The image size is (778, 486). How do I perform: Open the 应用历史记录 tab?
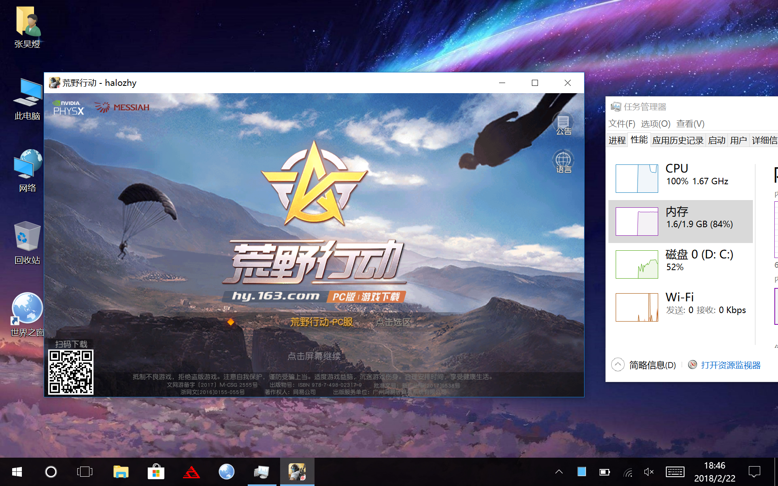(678, 141)
